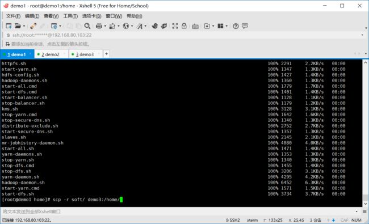369x224 pixels.
Task: Close the demo2 tab
Action: (65, 54)
